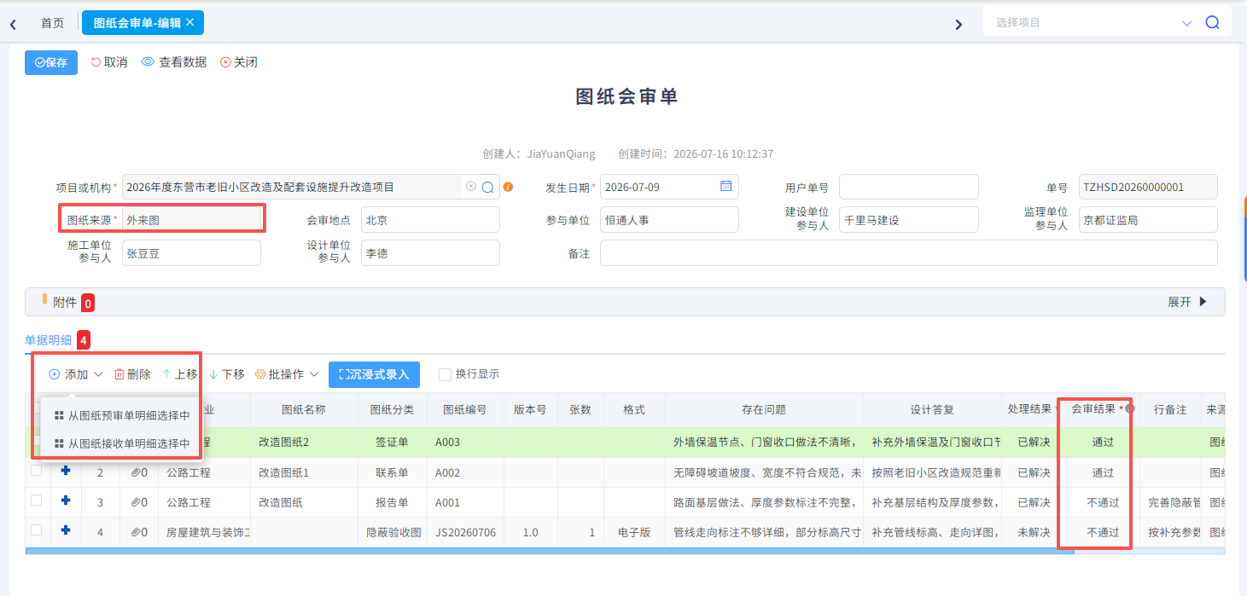
Task: Click the JS20260706 cell
Action: click(x=466, y=532)
